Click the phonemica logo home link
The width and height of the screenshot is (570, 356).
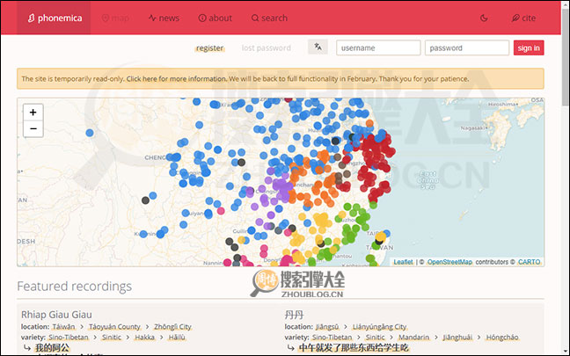(53, 18)
